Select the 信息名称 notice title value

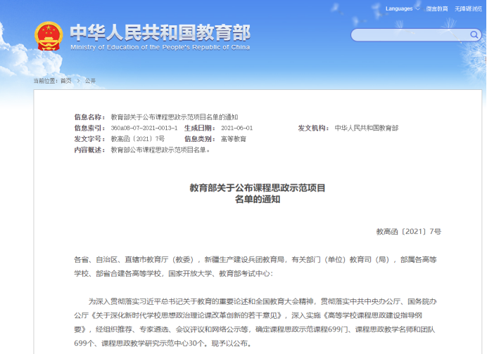[175, 117]
